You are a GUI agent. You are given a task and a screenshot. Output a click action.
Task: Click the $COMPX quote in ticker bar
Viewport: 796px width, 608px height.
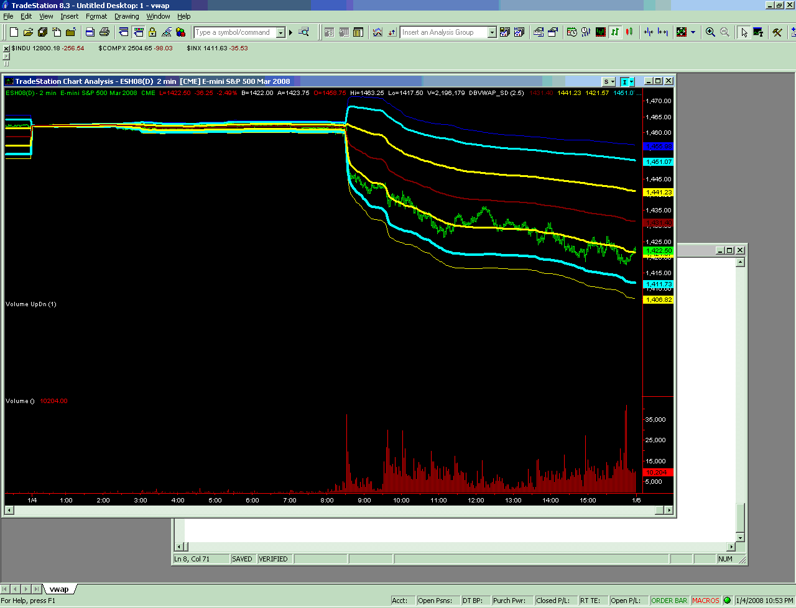pos(136,48)
